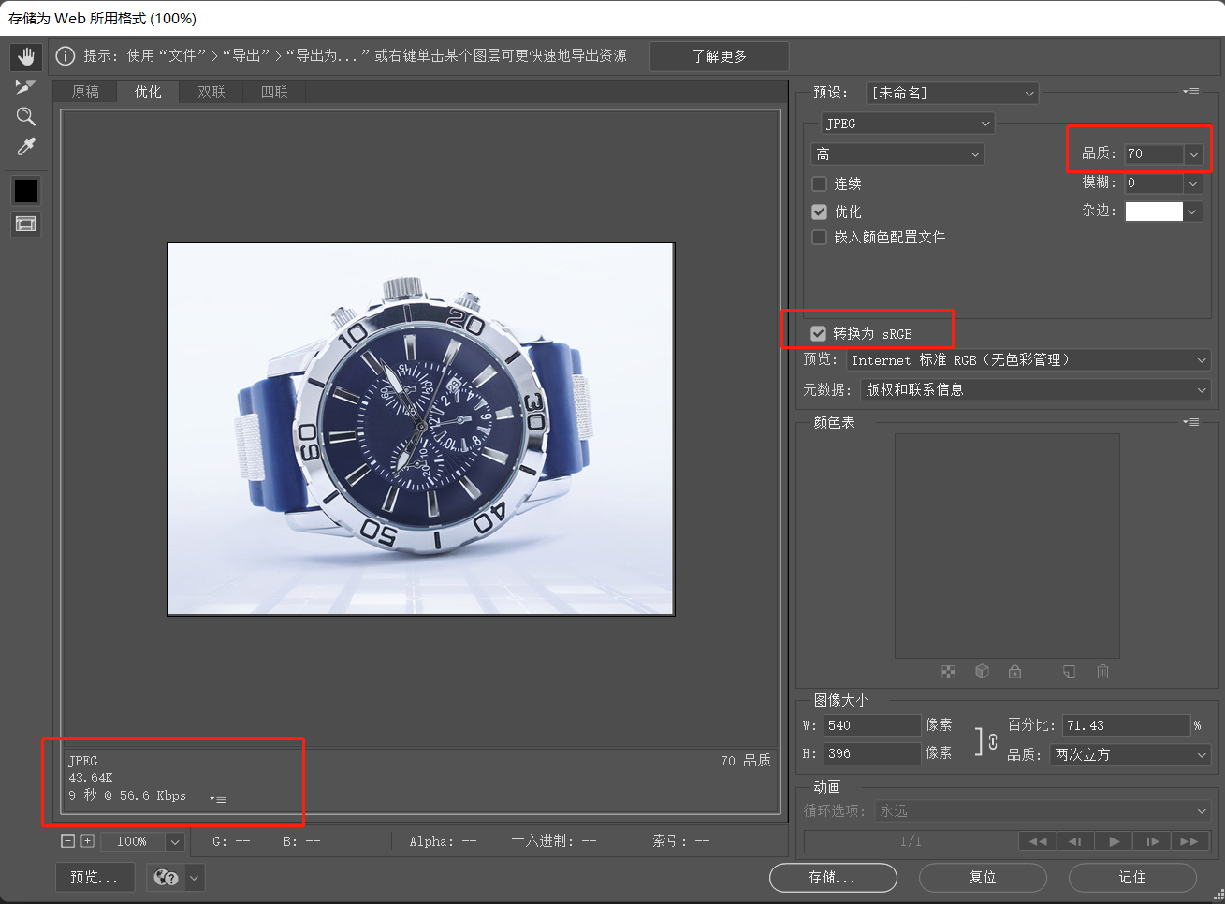Toggle slices visibility icon
1225x904 pixels.
(26, 224)
